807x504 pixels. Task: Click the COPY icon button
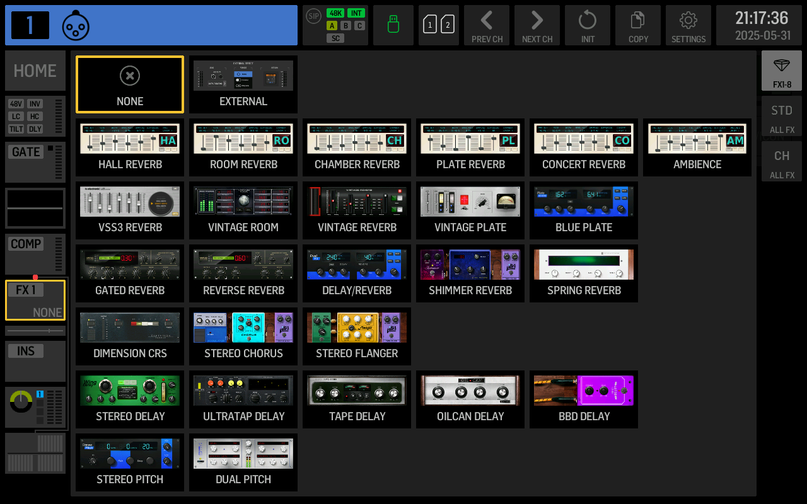[x=638, y=25]
